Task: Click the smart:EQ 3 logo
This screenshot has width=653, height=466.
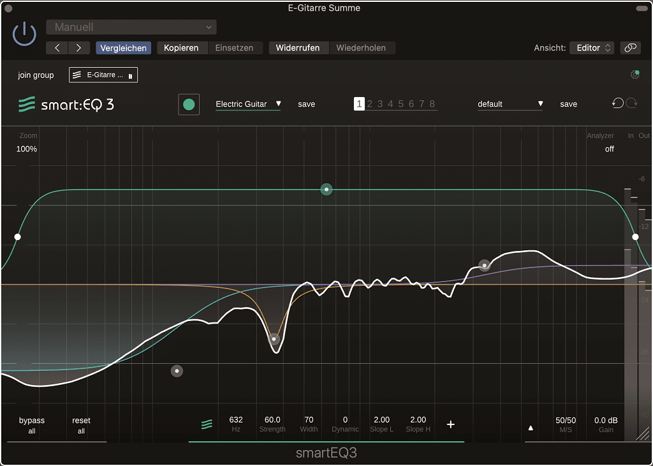Action: [66, 104]
